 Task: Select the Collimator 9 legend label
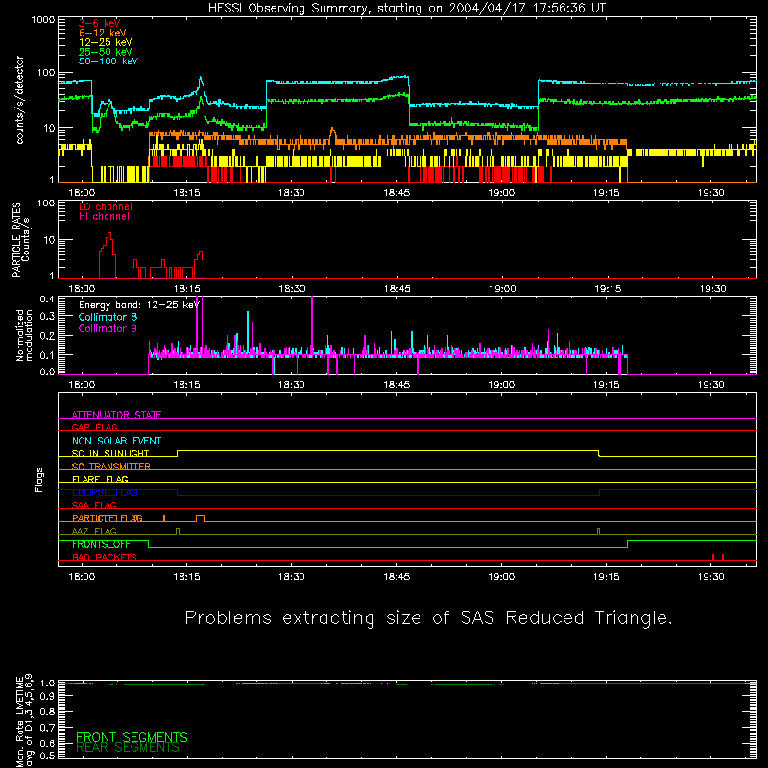tap(108, 328)
